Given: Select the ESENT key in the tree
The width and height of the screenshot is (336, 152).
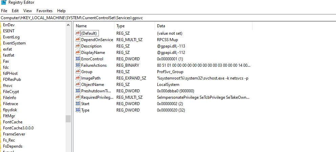Looking at the screenshot, I should coord(9,31).
